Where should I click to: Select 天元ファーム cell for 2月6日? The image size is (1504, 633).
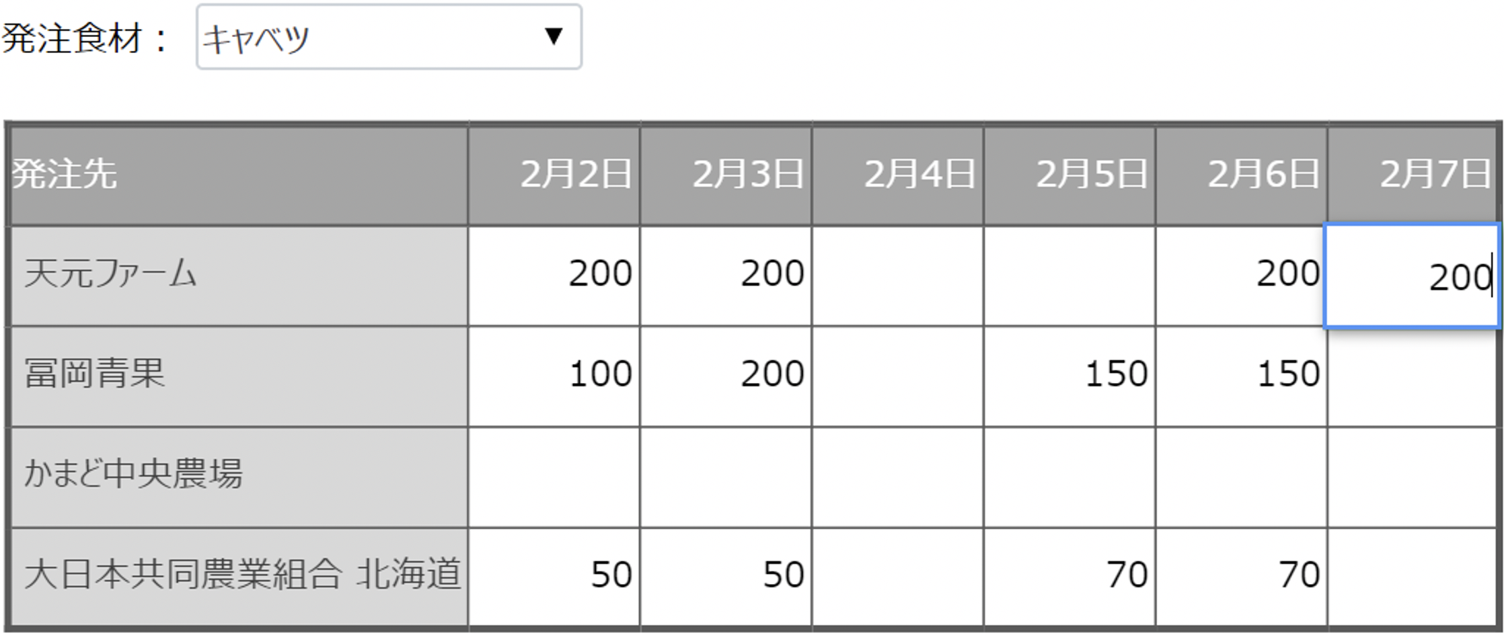click(x=1241, y=276)
